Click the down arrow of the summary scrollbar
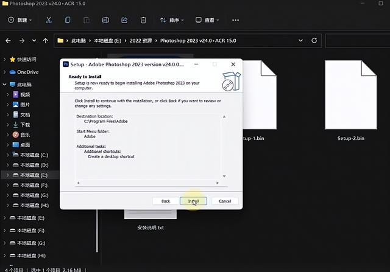This screenshot has height=272, width=390. [224, 176]
